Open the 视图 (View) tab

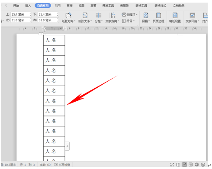[81, 6]
